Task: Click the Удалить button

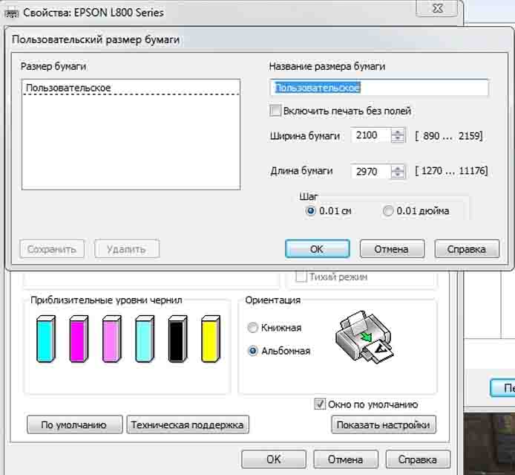Action: [x=127, y=249]
